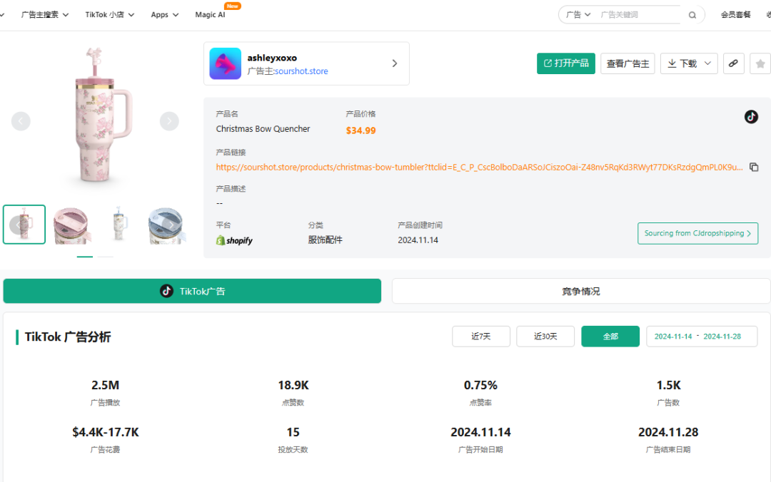Switch to the 竞争情况 tab
The width and height of the screenshot is (771, 482).
[581, 291]
